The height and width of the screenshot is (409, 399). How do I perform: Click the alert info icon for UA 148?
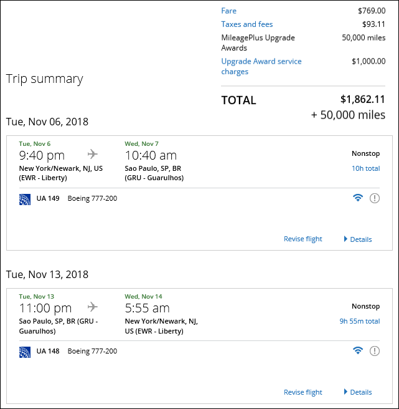pyautogui.click(x=375, y=351)
